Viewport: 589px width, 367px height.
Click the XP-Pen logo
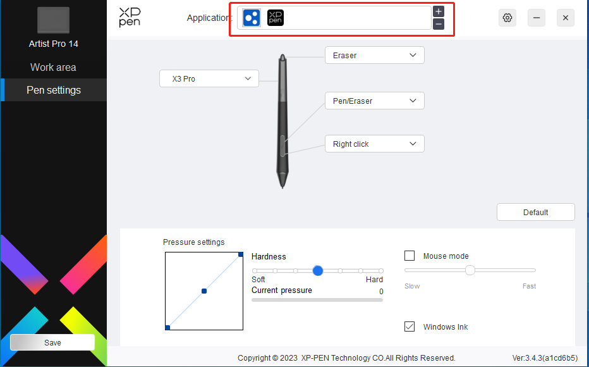tap(130, 17)
